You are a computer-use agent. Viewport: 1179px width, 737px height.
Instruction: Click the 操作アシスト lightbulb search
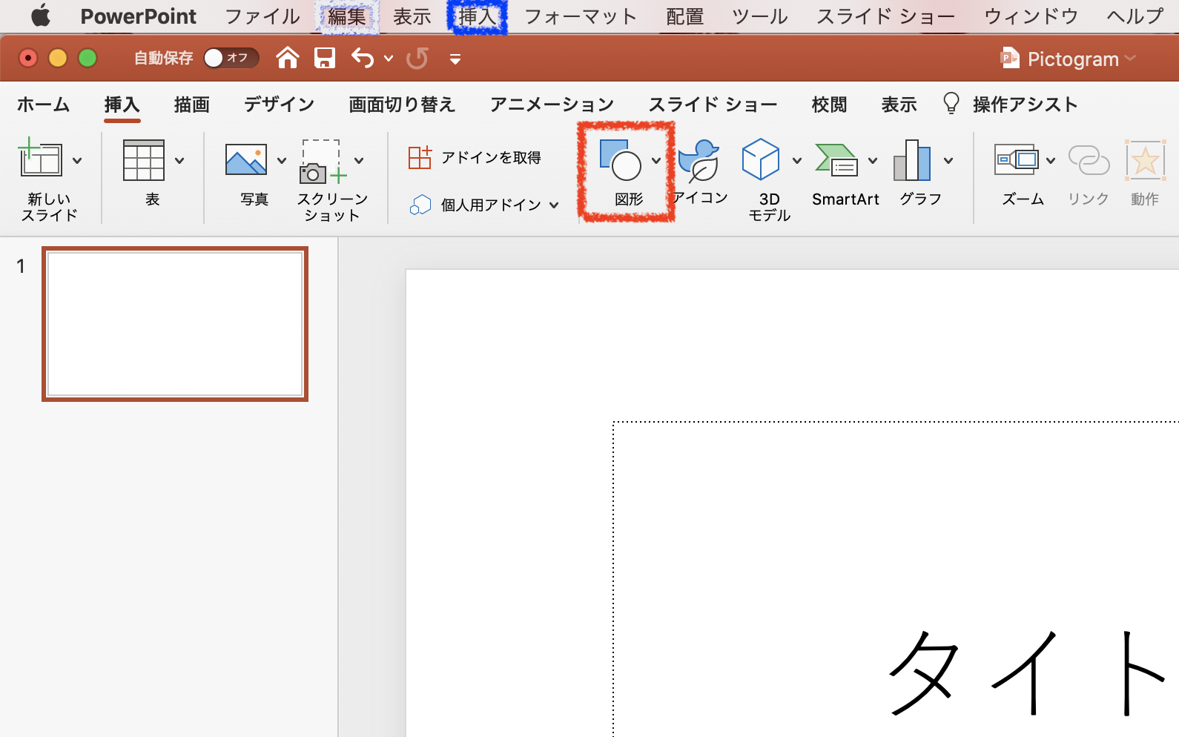[x=1010, y=105]
